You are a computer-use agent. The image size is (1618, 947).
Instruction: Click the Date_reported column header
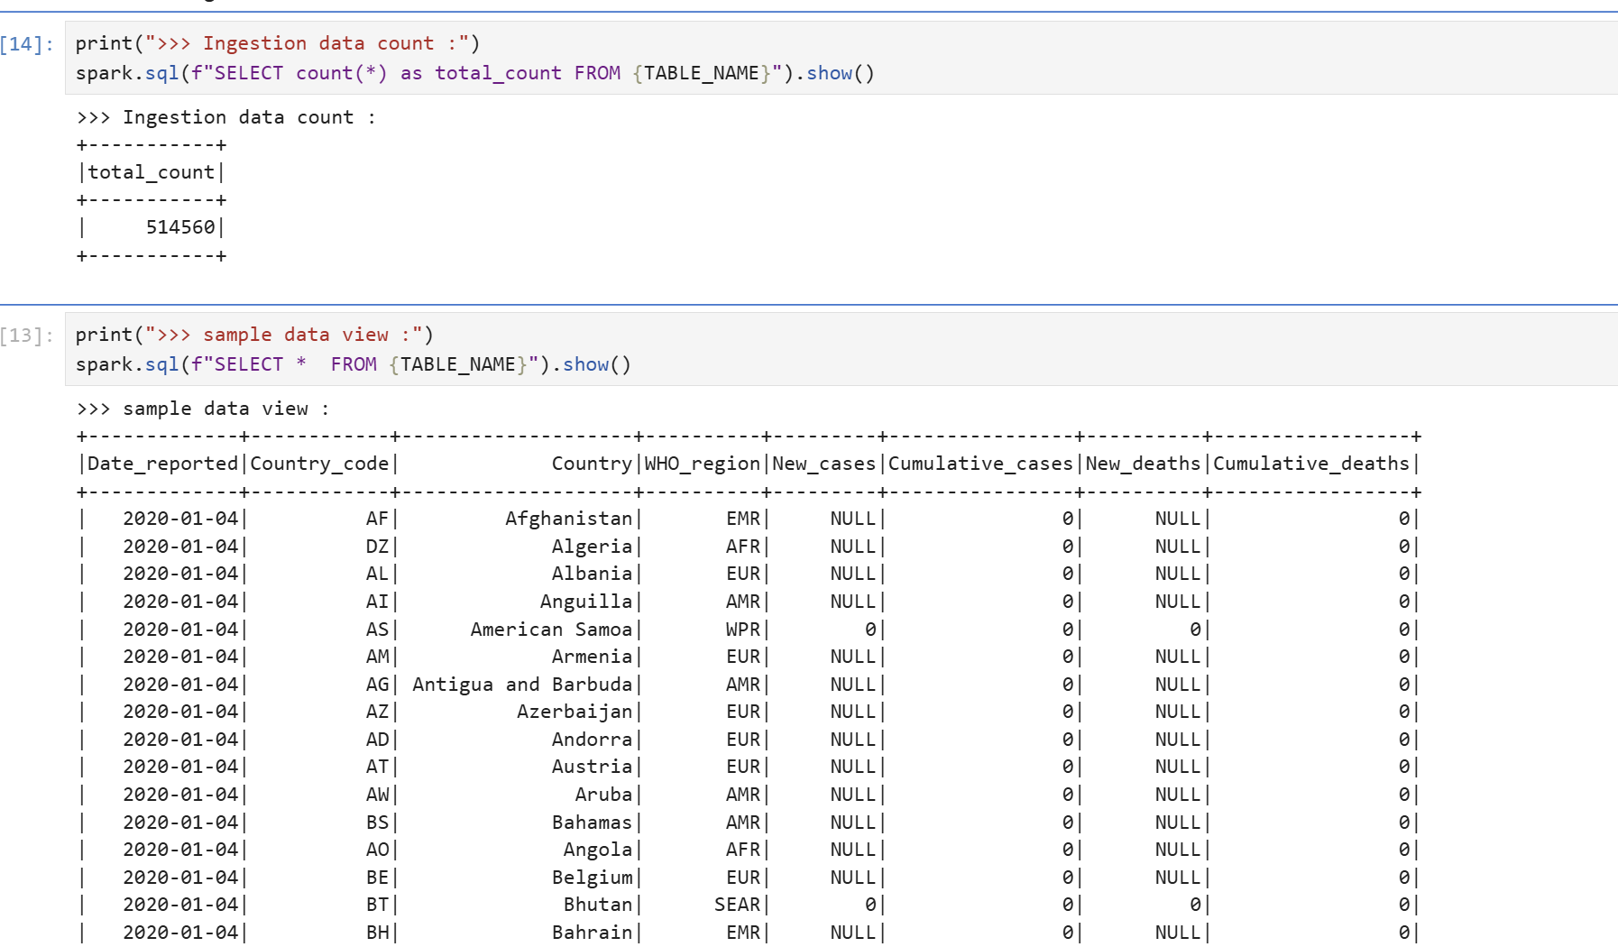[162, 464]
